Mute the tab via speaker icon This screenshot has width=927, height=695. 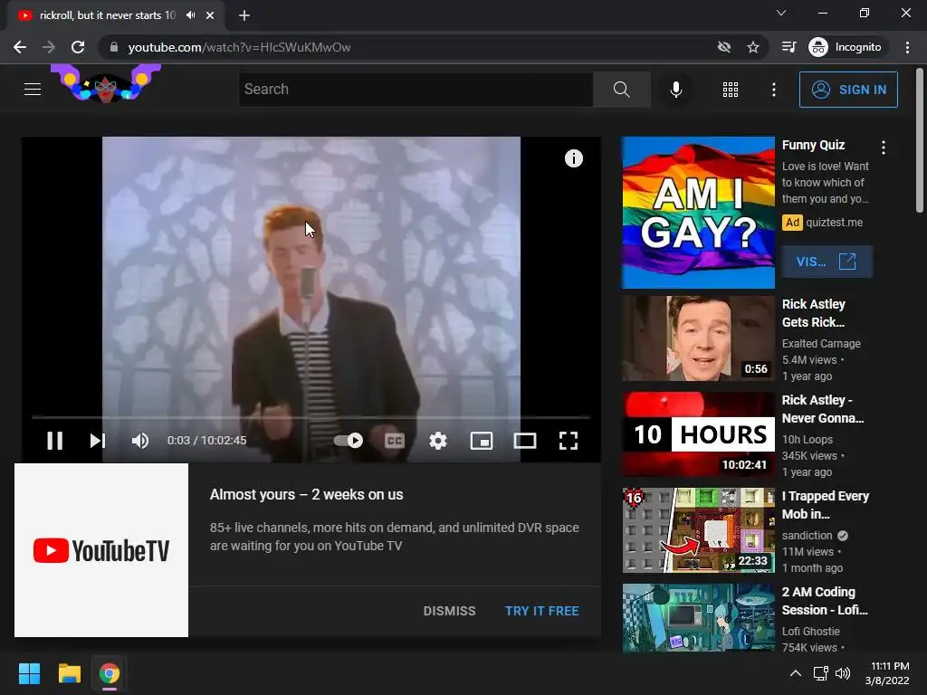190,15
